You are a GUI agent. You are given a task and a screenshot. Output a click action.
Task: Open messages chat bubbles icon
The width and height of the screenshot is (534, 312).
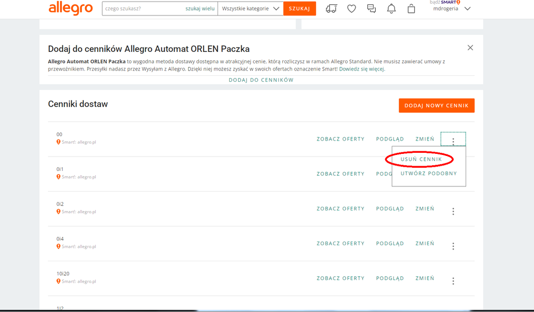[x=372, y=9]
